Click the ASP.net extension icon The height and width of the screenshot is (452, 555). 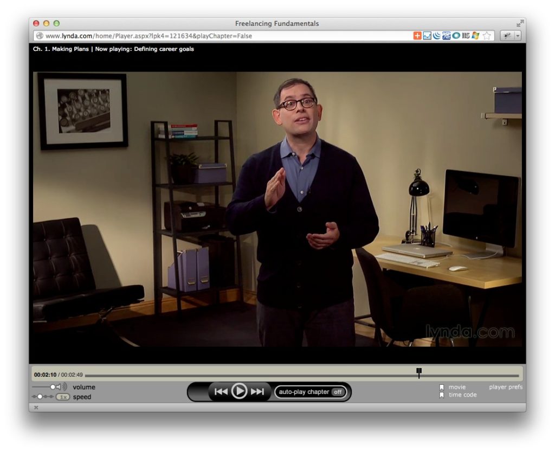(447, 36)
